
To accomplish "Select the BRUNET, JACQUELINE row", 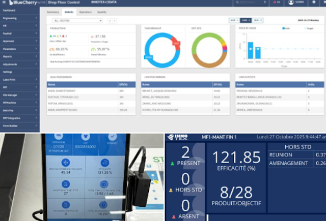I will 185,91.
